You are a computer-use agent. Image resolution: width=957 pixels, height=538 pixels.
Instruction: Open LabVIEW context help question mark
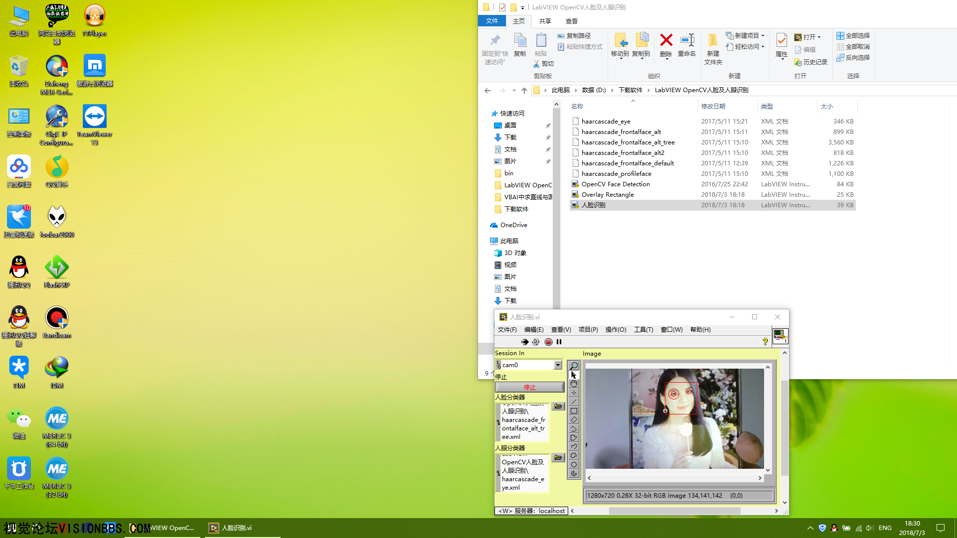click(765, 342)
